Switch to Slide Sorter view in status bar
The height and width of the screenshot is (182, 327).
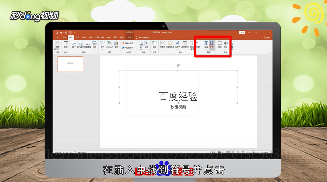point(233,152)
